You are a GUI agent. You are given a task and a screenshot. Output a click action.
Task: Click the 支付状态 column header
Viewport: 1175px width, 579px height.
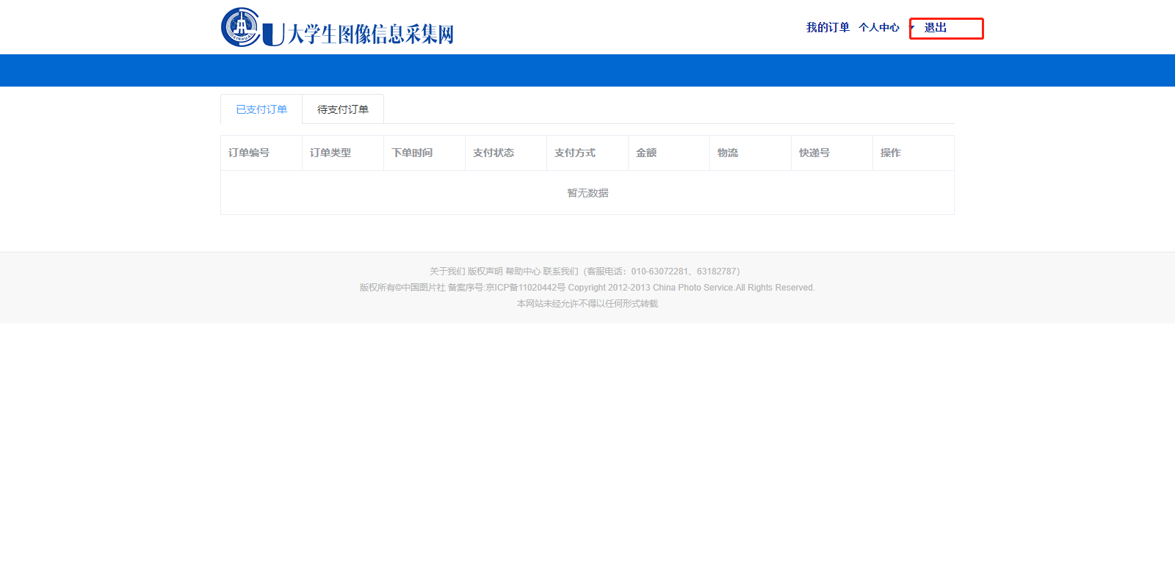[x=493, y=153]
